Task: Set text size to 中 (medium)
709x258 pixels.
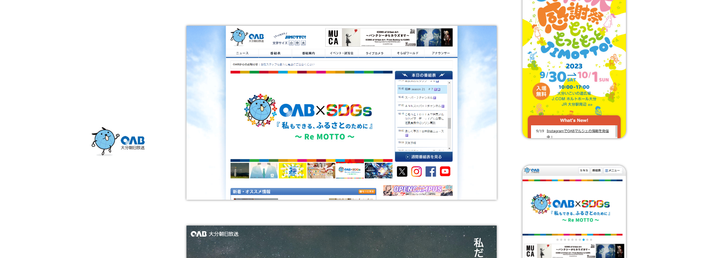Action: point(297,43)
